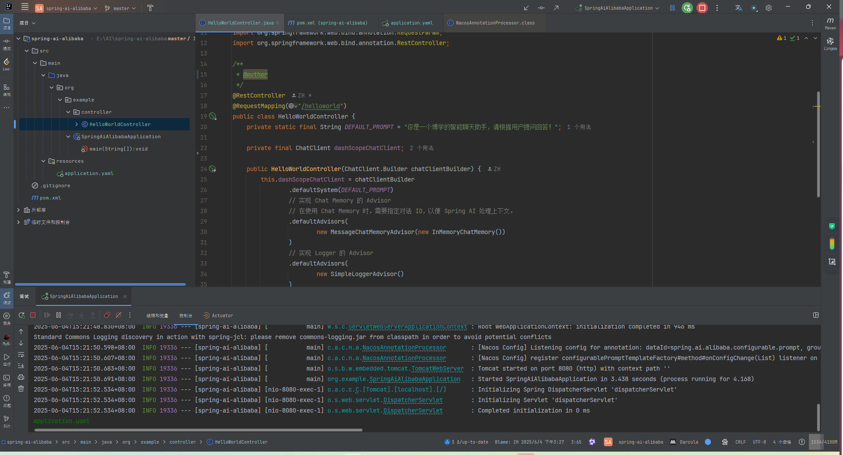
Task: Click the print console icon
Action: pyautogui.click(x=21, y=377)
